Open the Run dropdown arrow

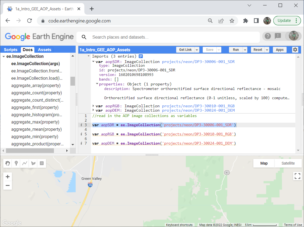[245, 50]
